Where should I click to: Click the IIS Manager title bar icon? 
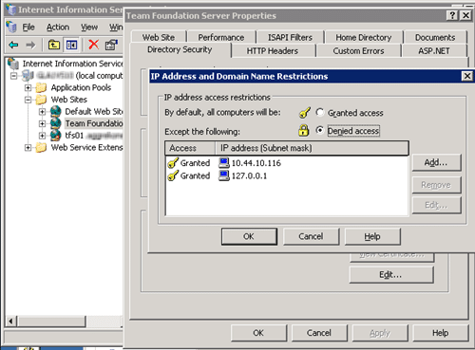click(x=11, y=9)
